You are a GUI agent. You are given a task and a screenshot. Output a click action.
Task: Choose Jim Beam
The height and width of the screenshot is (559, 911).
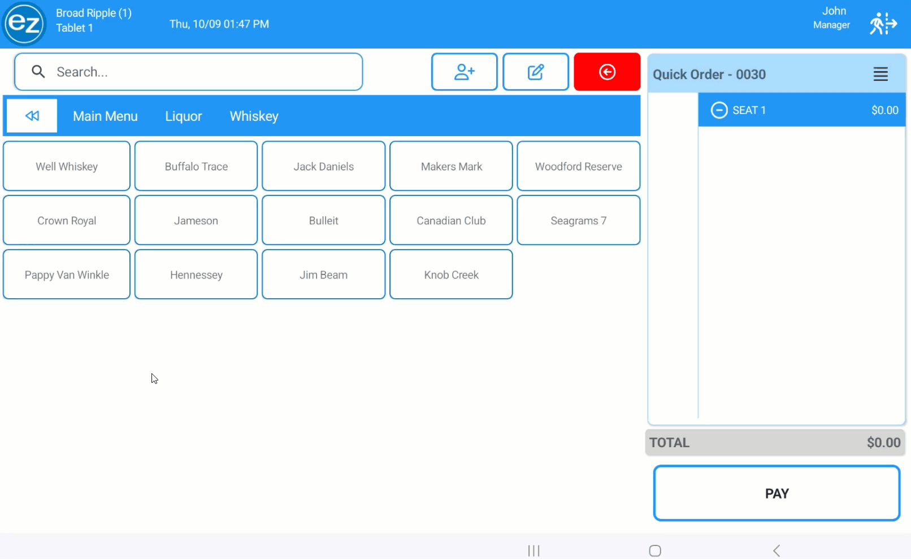(x=324, y=274)
